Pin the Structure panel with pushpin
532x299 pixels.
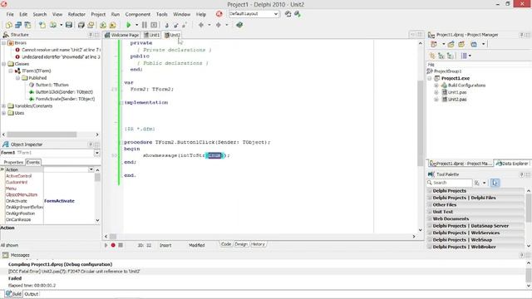point(91,35)
